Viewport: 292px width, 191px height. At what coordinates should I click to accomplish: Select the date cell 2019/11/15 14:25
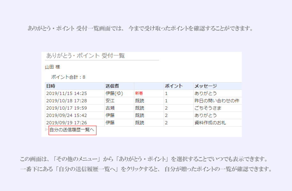click(x=66, y=93)
